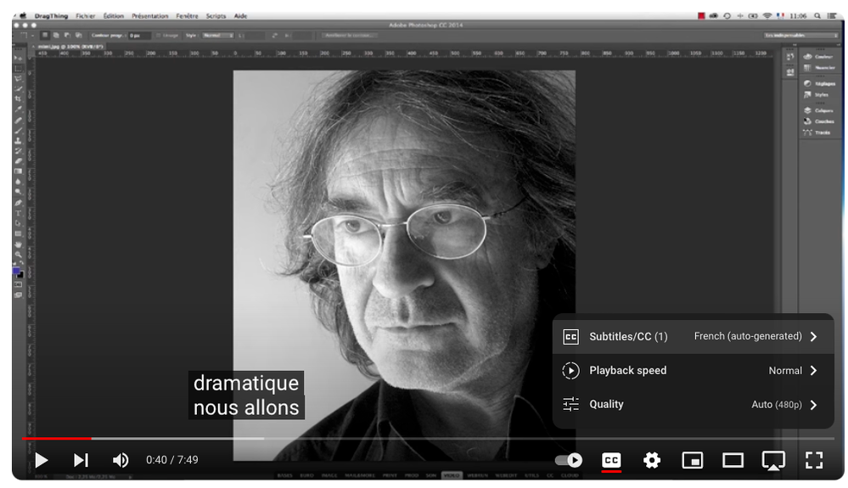Open Quality Auto 480p submenu
This screenshot has height=488, width=848.
point(693,404)
